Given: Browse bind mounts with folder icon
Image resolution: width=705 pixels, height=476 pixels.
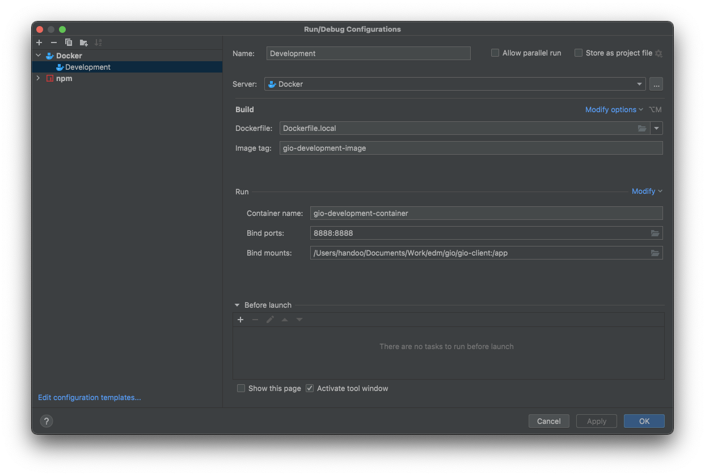Looking at the screenshot, I should [655, 253].
